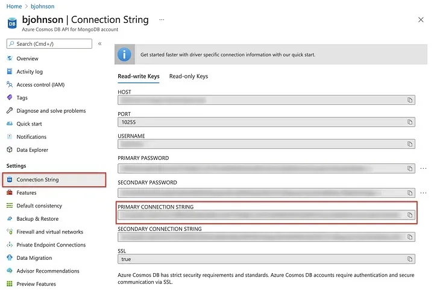Open the ellipsis menu beside page title
This screenshot has height=290, width=434.
coord(162,20)
